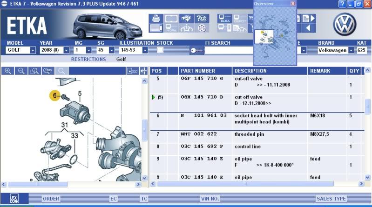Close the Overview panel

coord(293,3)
